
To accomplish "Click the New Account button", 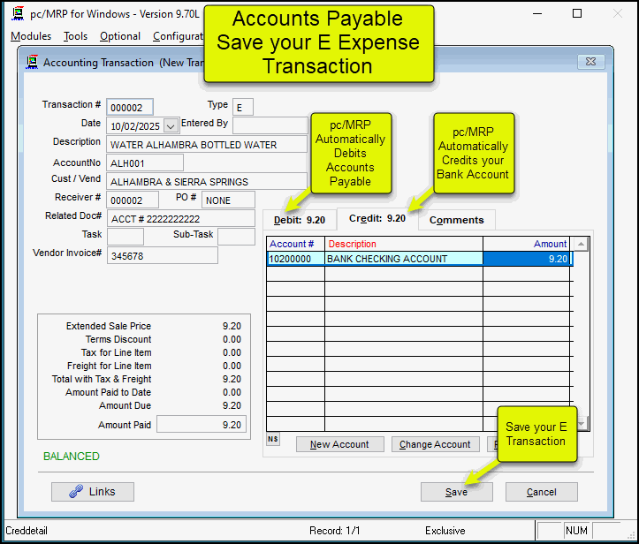I will coord(339,444).
